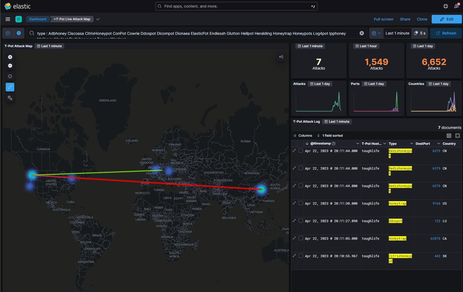The image size is (463, 292).
Task: Click DestPort link 443
Action: coord(437,256)
